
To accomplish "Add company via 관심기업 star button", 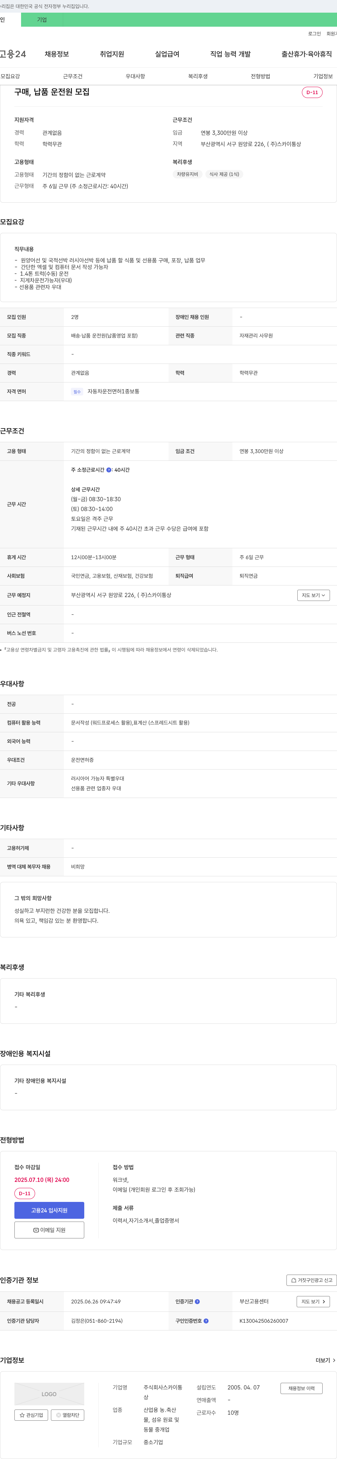I will pos(31,1415).
